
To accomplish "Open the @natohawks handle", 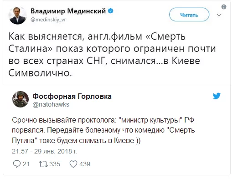I will pyautogui.click(x=51, y=104).
